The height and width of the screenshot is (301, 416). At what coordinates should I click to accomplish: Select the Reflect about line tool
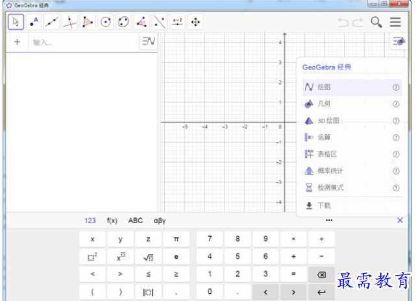pyautogui.click(x=160, y=22)
